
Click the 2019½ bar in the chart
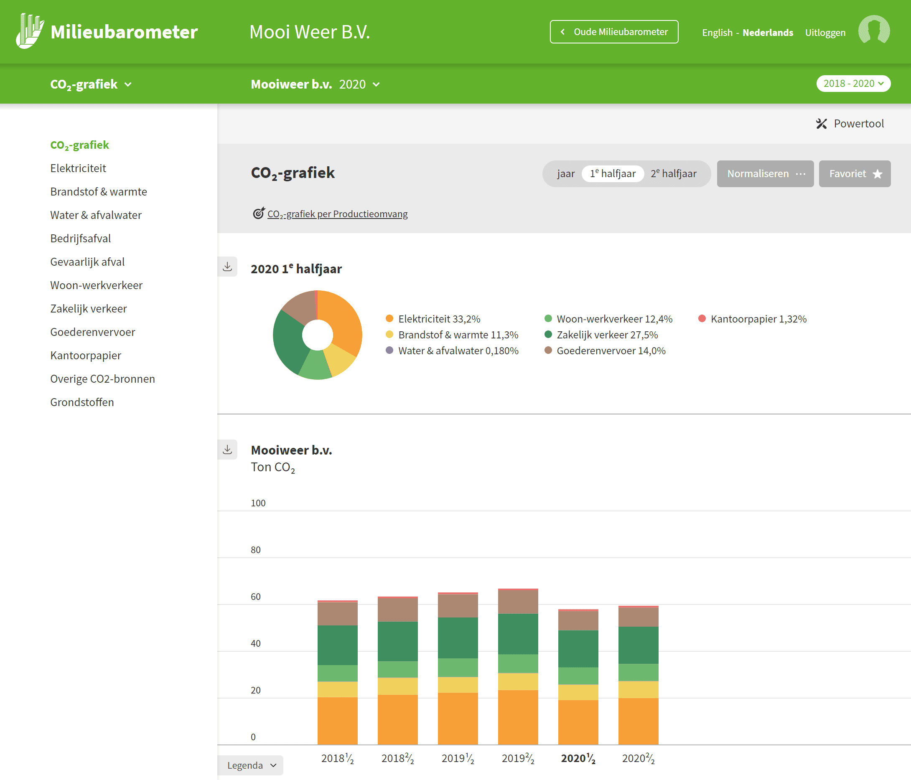pyautogui.click(x=458, y=668)
